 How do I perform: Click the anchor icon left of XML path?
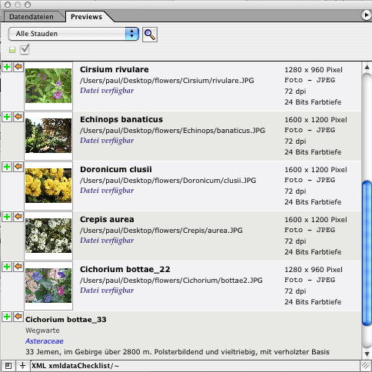(23, 366)
